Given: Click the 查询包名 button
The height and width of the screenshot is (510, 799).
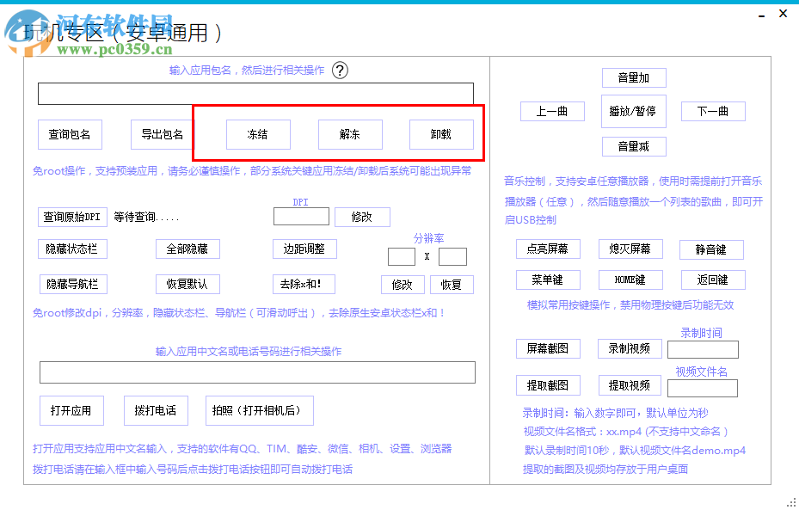Looking at the screenshot, I should pyautogui.click(x=70, y=134).
